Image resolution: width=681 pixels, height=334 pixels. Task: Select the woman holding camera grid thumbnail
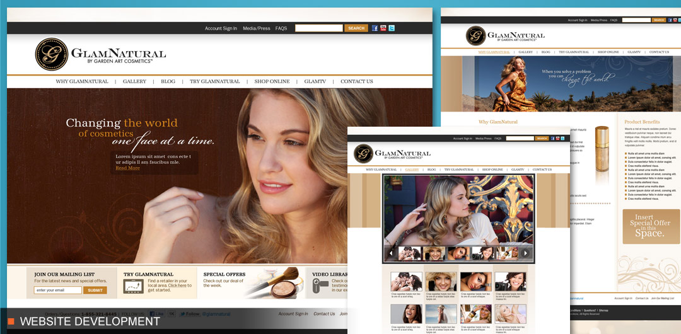coord(510,282)
